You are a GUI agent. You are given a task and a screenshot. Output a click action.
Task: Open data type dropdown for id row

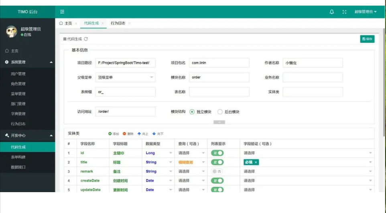[158, 153]
